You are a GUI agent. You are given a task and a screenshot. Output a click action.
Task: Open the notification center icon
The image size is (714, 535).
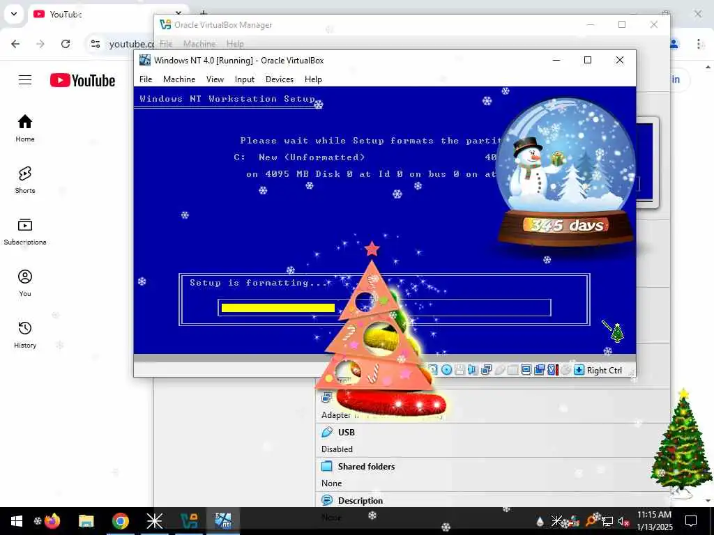point(691,521)
